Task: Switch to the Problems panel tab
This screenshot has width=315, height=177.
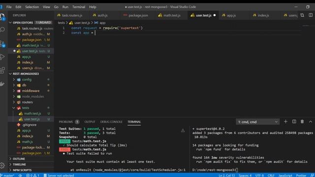Action: point(66,122)
